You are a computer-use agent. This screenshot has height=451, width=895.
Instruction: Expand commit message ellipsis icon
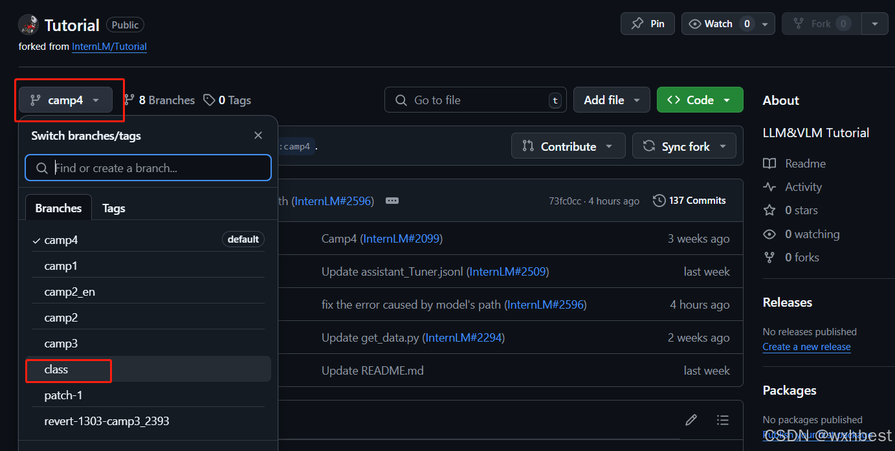392,201
